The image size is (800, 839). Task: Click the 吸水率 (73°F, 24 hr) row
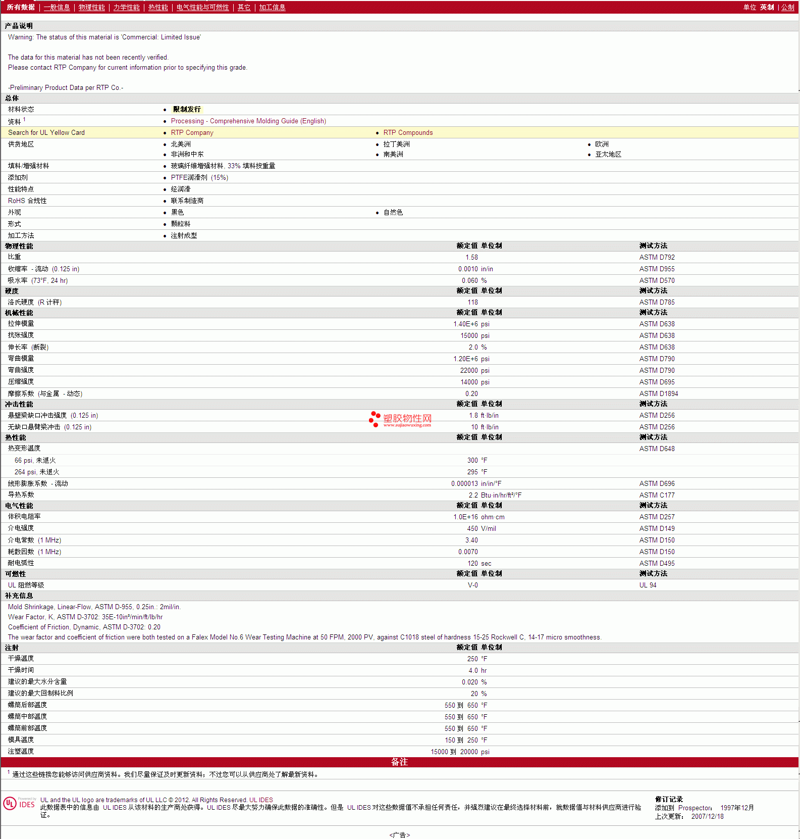pyautogui.click(x=399, y=280)
